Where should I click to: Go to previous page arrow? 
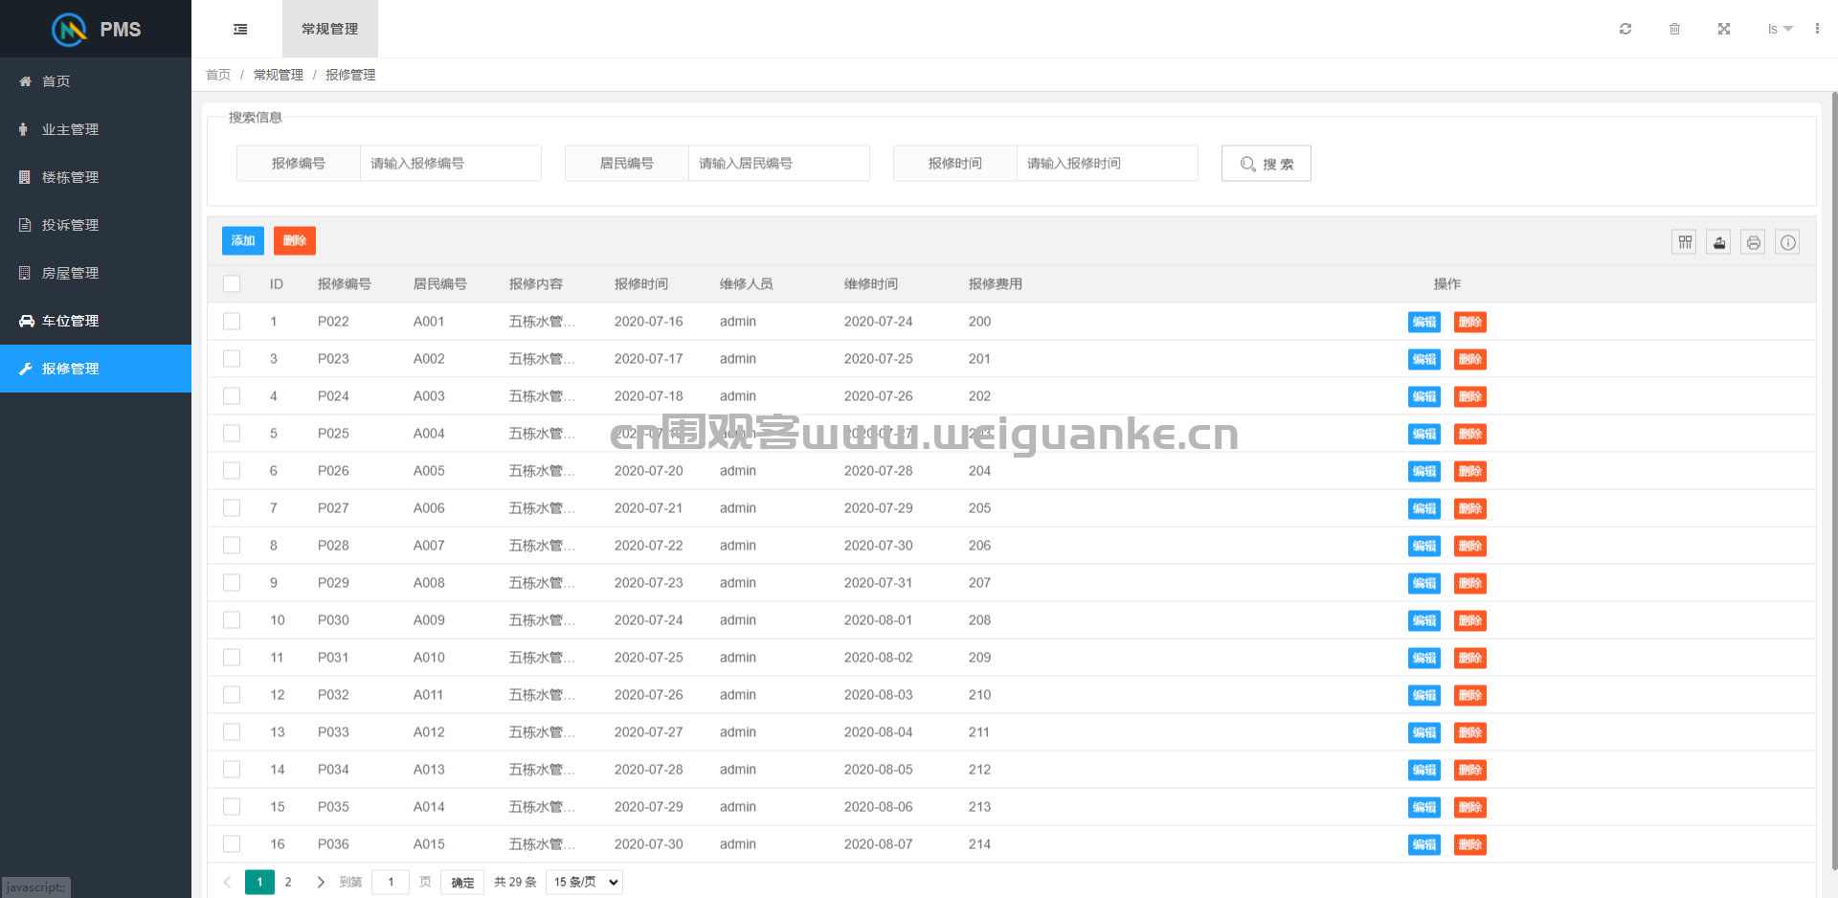pyautogui.click(x=227, y=882)
